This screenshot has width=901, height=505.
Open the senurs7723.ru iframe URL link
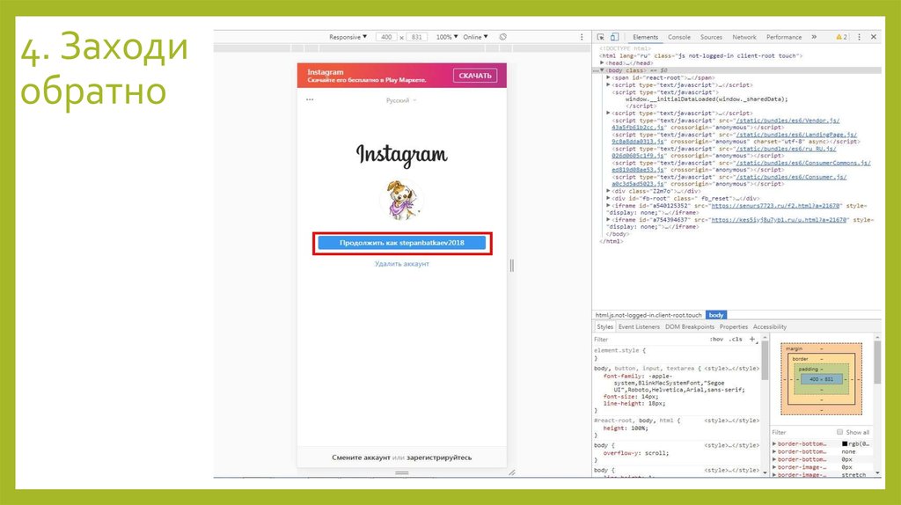click(x=776, y=206)
